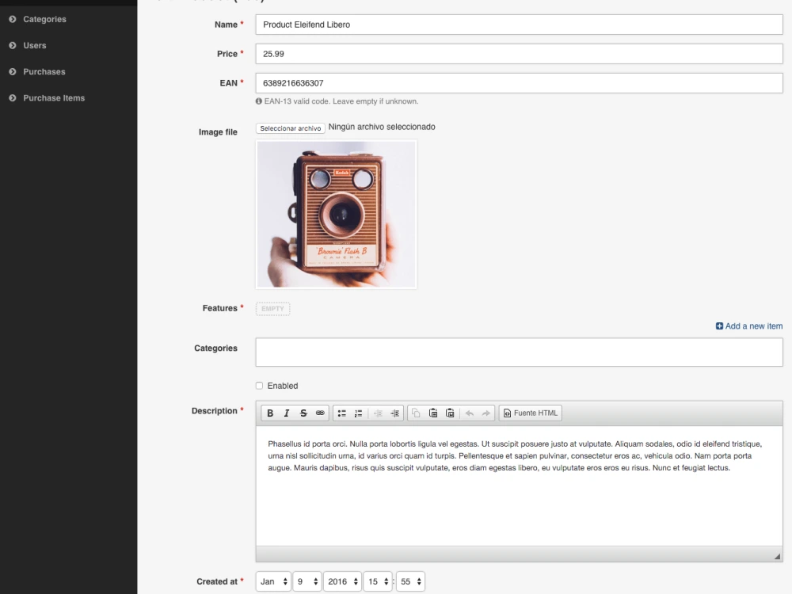
Task: Apply italic formatting in the Description editor
Action: [286, 413]
